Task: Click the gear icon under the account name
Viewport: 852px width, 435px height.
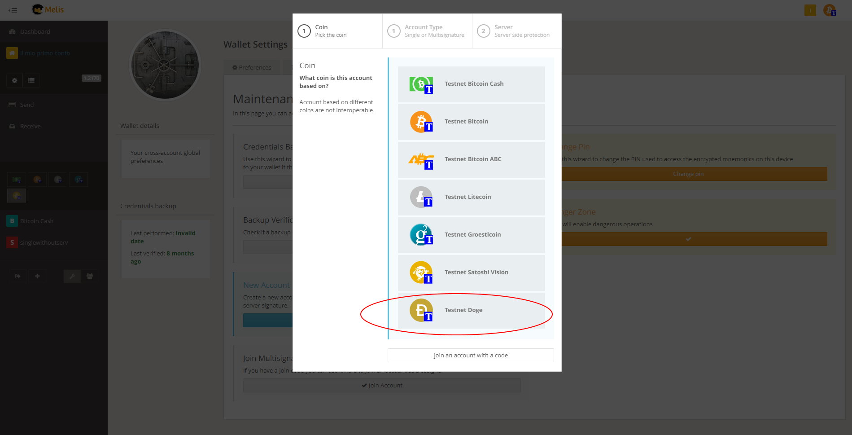Action: tap(14, 80)
